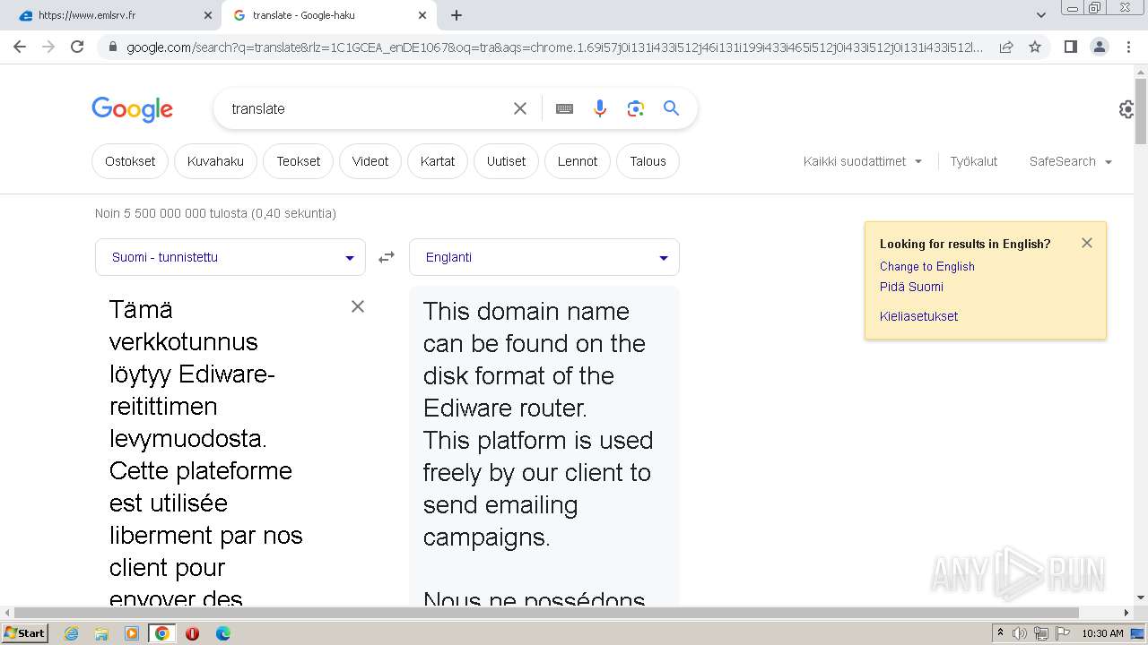Open the Windows Start menu
Viewport: 1148px width, 645px height.
point(25,632)
